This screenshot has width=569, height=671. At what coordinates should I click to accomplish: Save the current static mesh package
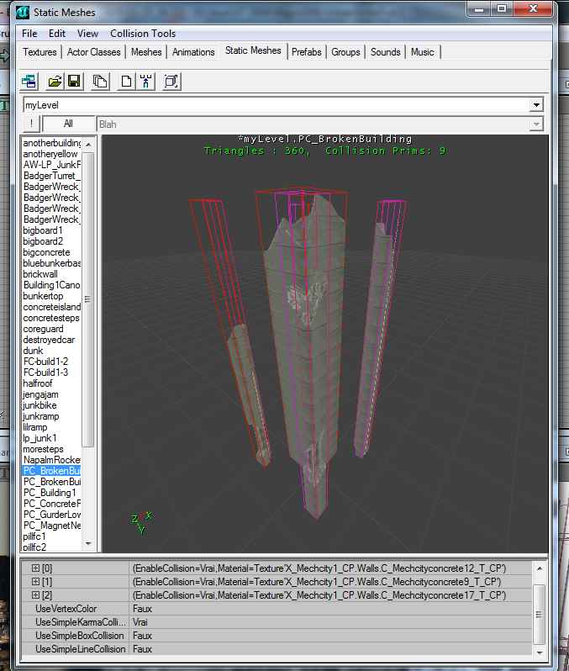[x=74, y=82]
